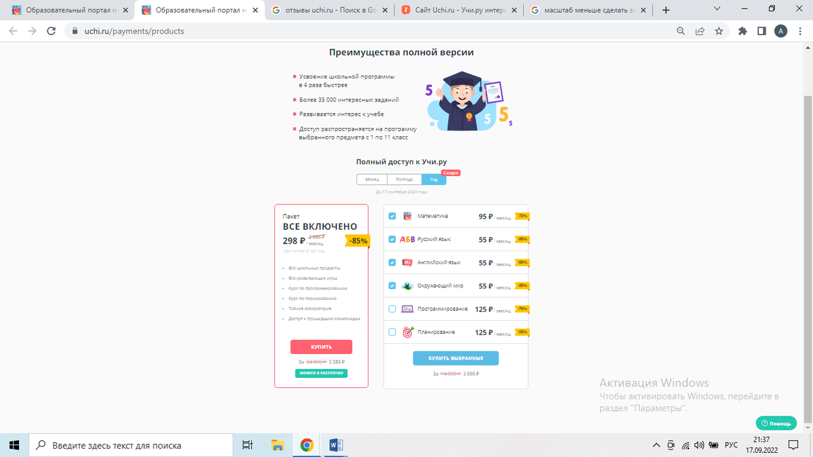Select the Год billing period tab
This screenshot has width=813, height=457.
click(x=434, y=179)
